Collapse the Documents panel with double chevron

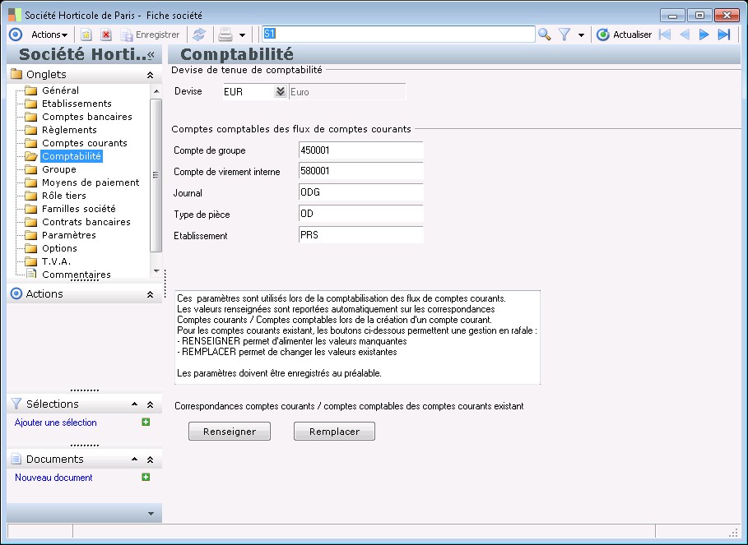(150, 460)
